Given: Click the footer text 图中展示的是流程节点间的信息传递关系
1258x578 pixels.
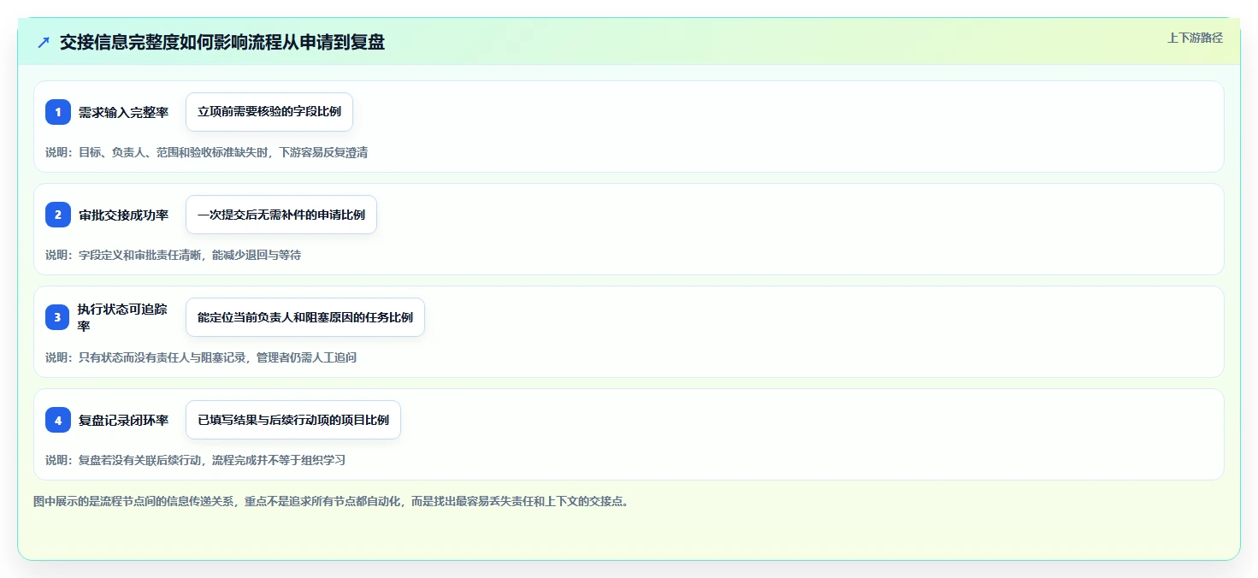Looking at the screenshot, I should [332, 501].
